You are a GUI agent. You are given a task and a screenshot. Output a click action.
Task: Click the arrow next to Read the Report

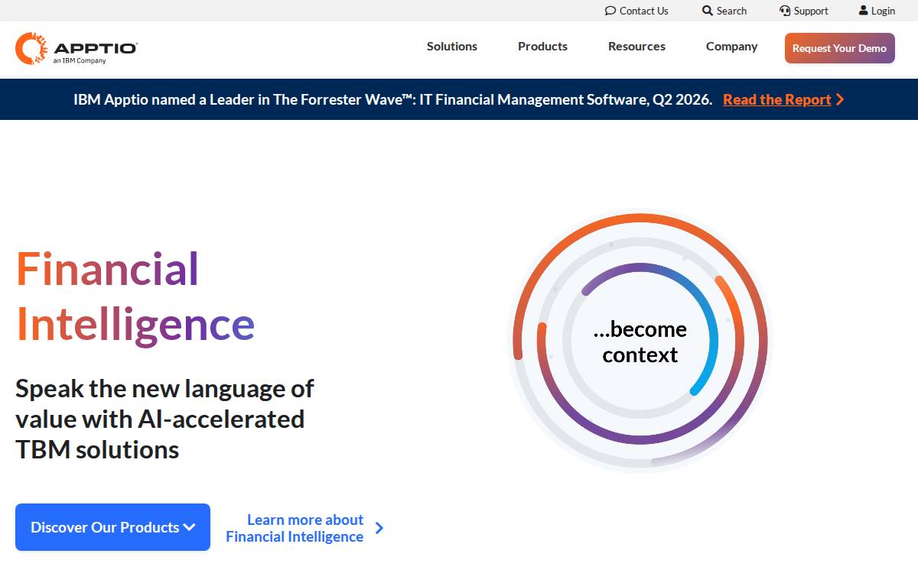click(x=840, y=99)
